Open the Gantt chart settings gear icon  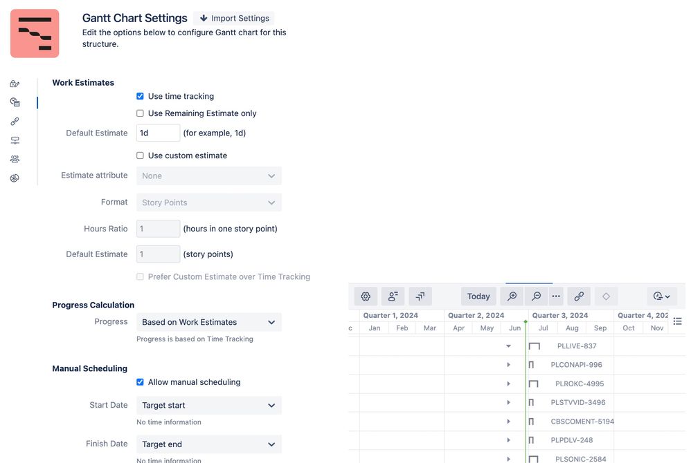[366, 296]
